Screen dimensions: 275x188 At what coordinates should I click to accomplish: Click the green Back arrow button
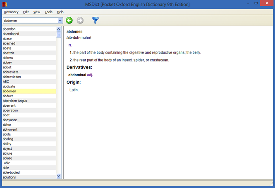tap(69, 20)
